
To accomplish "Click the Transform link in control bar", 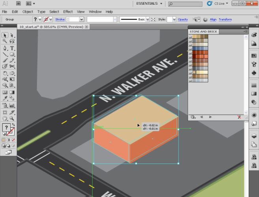I will pos(225,19).
